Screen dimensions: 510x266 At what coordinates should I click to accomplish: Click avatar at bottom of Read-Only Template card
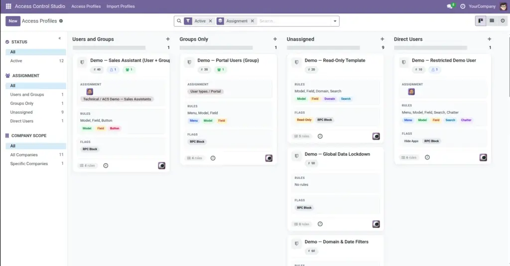376,136
